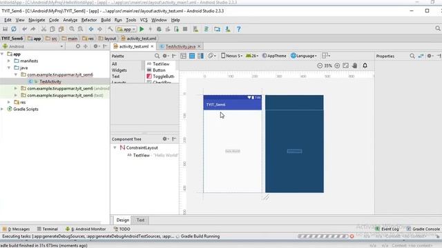Click the Stop square icon
Viewport: 442px width, 248px height.
point(185,29)
